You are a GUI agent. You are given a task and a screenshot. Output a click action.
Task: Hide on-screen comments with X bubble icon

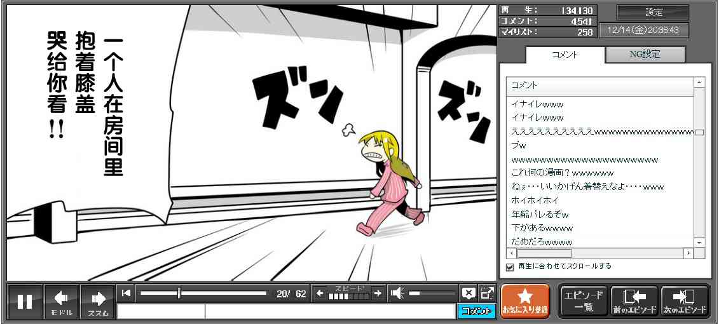click(x=469, y=294)
